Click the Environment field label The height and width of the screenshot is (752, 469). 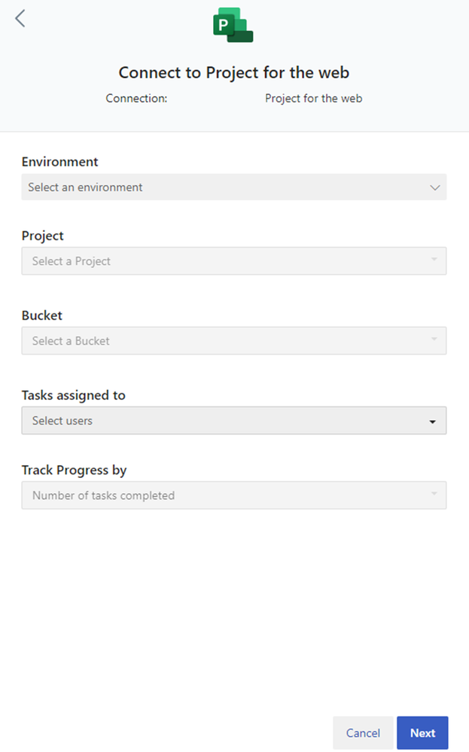point(60,162)
